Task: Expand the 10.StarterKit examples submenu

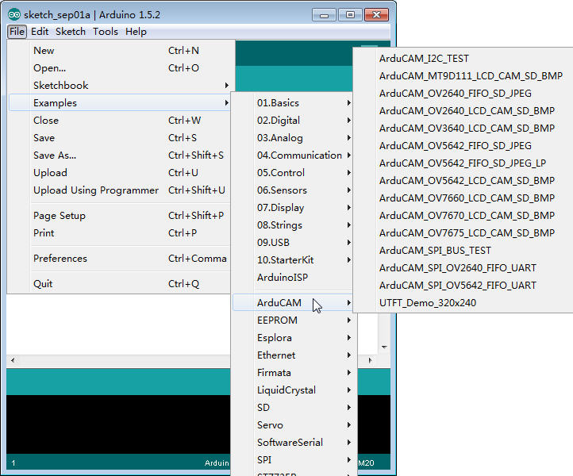Action: coord(293,260)
